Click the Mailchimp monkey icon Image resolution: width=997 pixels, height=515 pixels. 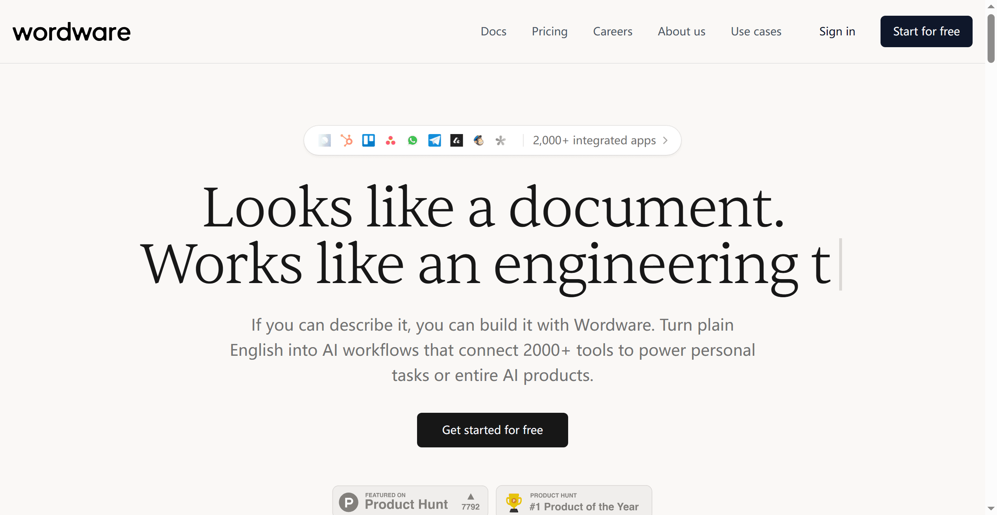click(479, 140)
